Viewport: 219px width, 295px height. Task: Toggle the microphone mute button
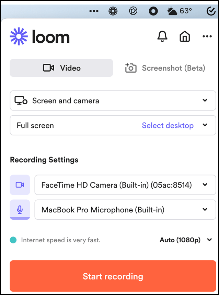[x=20, y=209]
